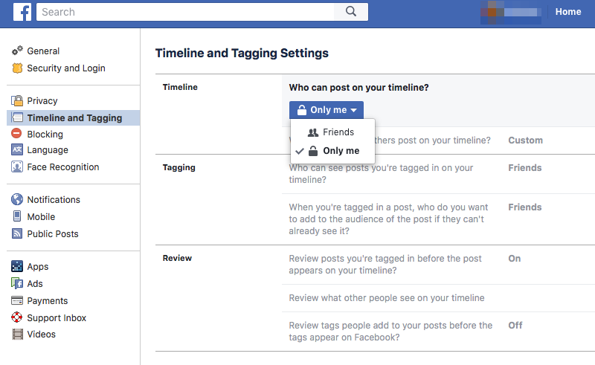Choose Friends in the audience dropdown
Viewport: 595px width, 365px height.
[x=332, y=132]
